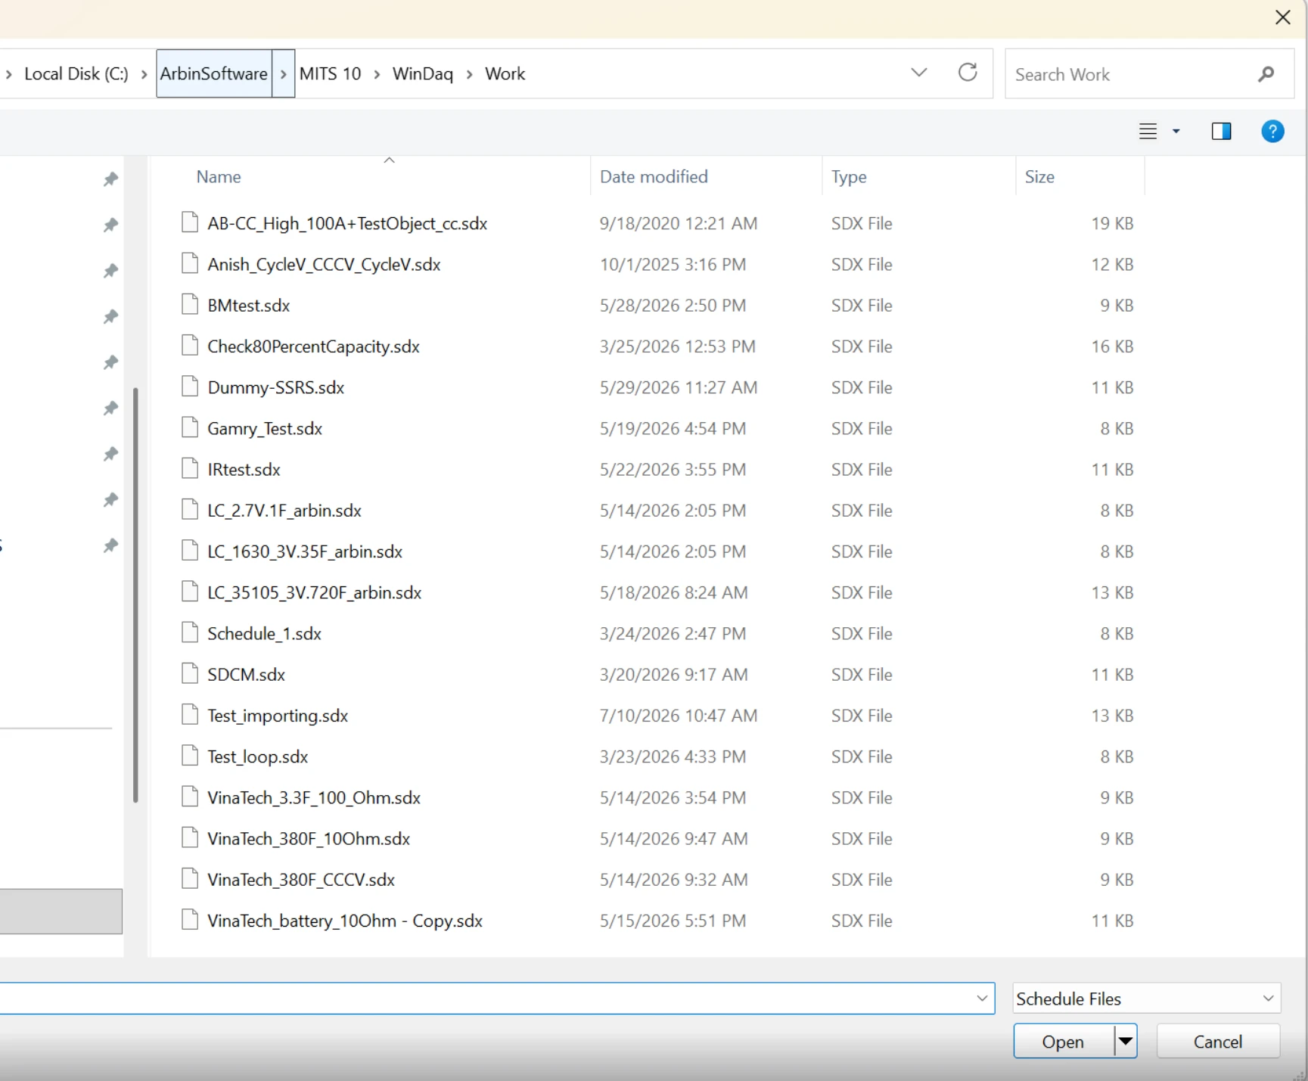Open the help question mark icon

[1272, 132]
